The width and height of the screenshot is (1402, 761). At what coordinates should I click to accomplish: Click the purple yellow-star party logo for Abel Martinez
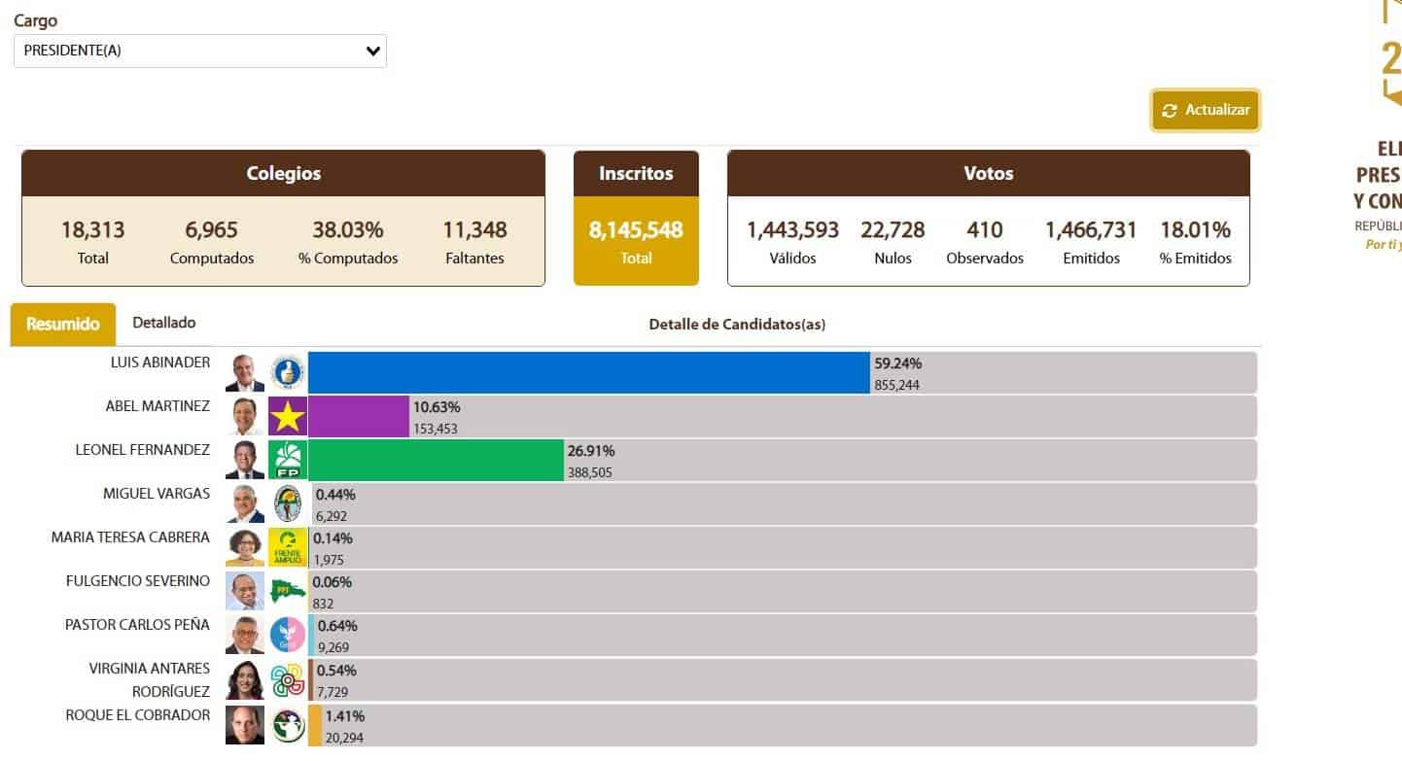[287, 417]
